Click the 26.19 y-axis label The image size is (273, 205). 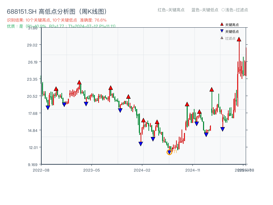pyautogui.click(x=32, y=62)
